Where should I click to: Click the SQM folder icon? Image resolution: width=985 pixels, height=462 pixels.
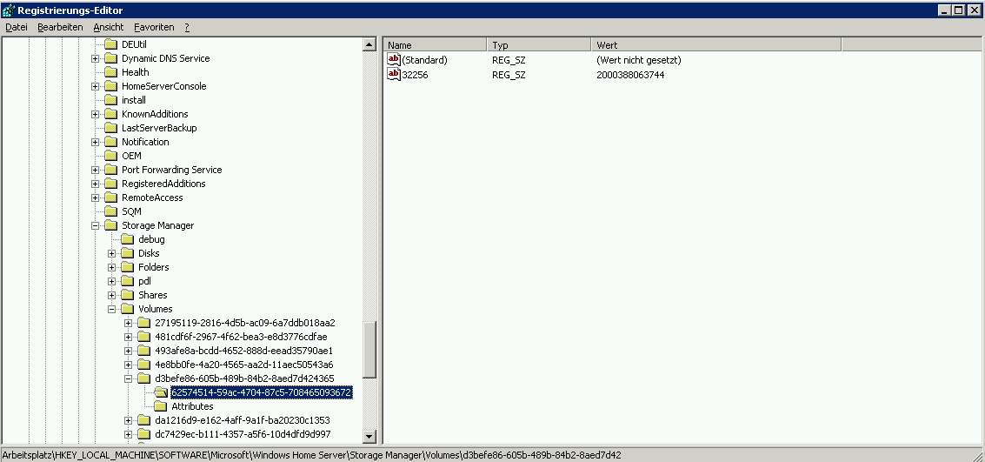tap(110, 211)
